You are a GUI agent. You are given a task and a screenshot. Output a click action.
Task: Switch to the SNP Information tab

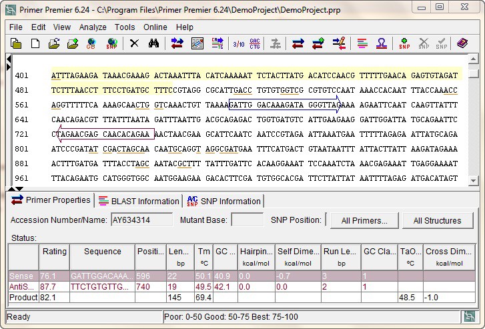[224, 201]
